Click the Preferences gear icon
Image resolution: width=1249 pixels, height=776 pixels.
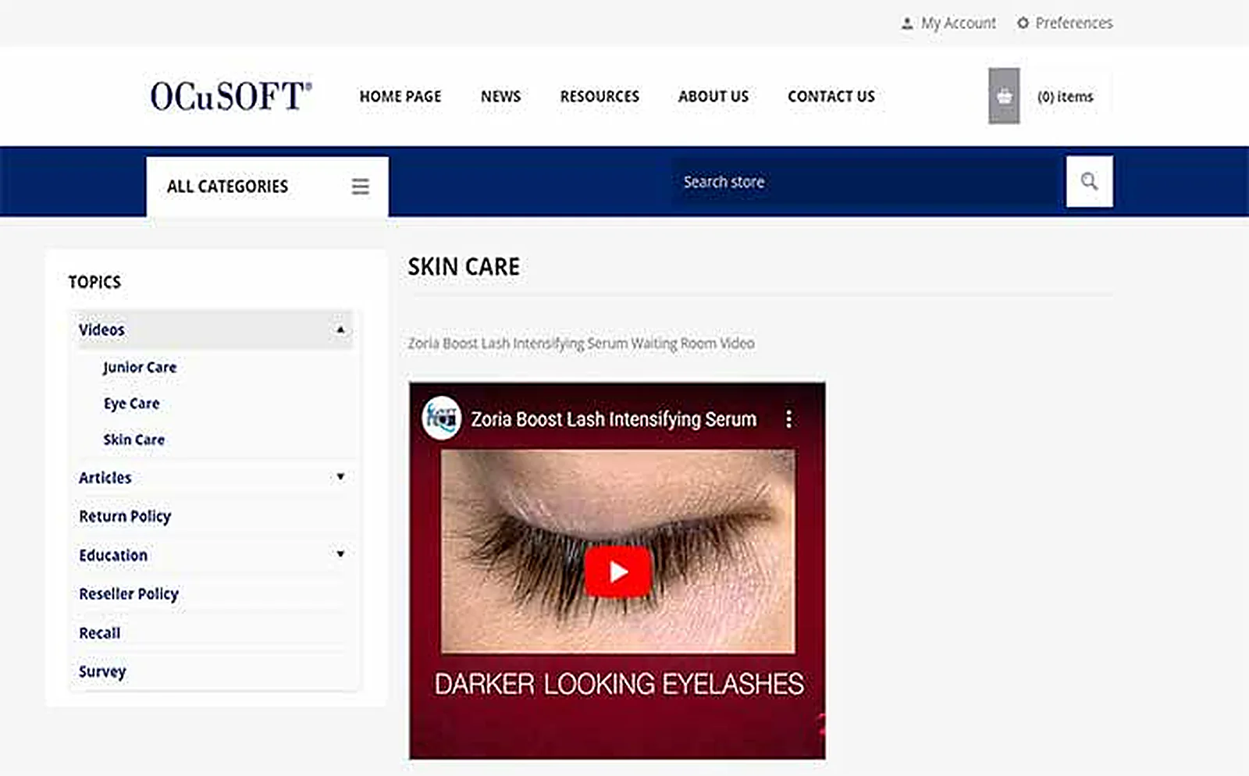point(1023,23)
